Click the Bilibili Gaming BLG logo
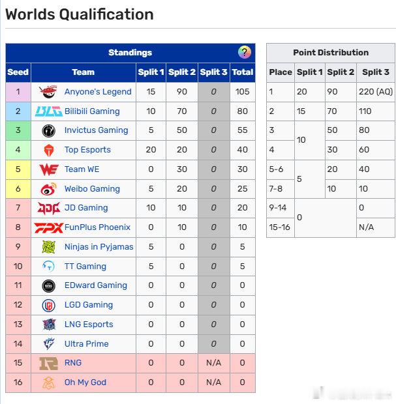This screenshot has width=396, height=404. (x=48, y=111)
